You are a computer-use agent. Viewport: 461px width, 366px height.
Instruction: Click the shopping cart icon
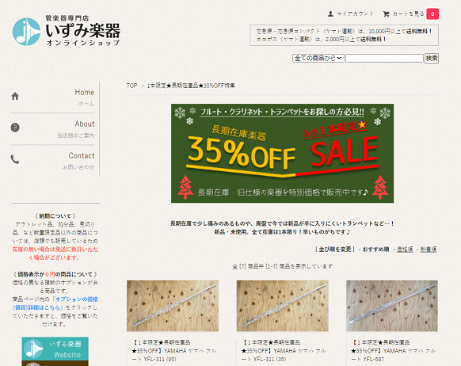click(x=386, y=13)
